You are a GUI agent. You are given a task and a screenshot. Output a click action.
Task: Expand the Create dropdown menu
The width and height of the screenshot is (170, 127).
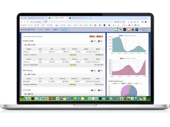tap(48, 29)
